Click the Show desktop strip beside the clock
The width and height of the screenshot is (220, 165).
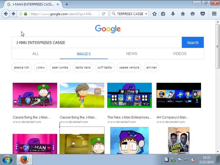coord(218,160)
